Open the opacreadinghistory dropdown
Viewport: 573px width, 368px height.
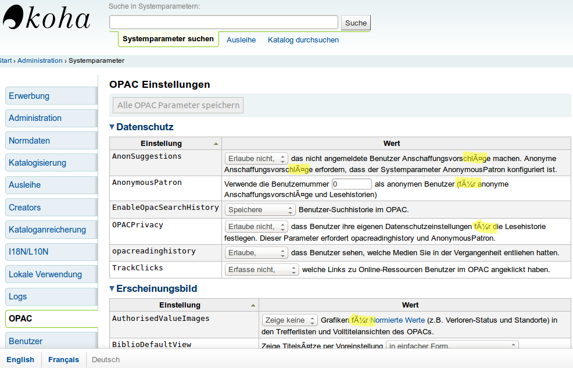point(256,253)
